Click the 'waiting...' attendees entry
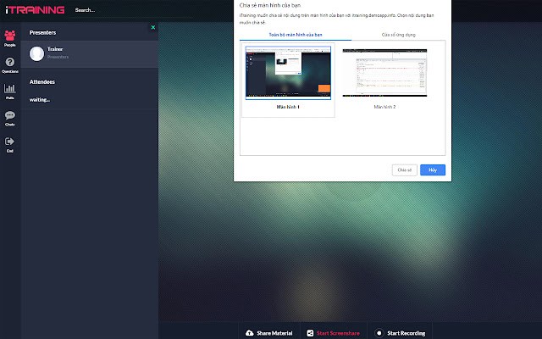542x339 pixels. tap(40, 100)
